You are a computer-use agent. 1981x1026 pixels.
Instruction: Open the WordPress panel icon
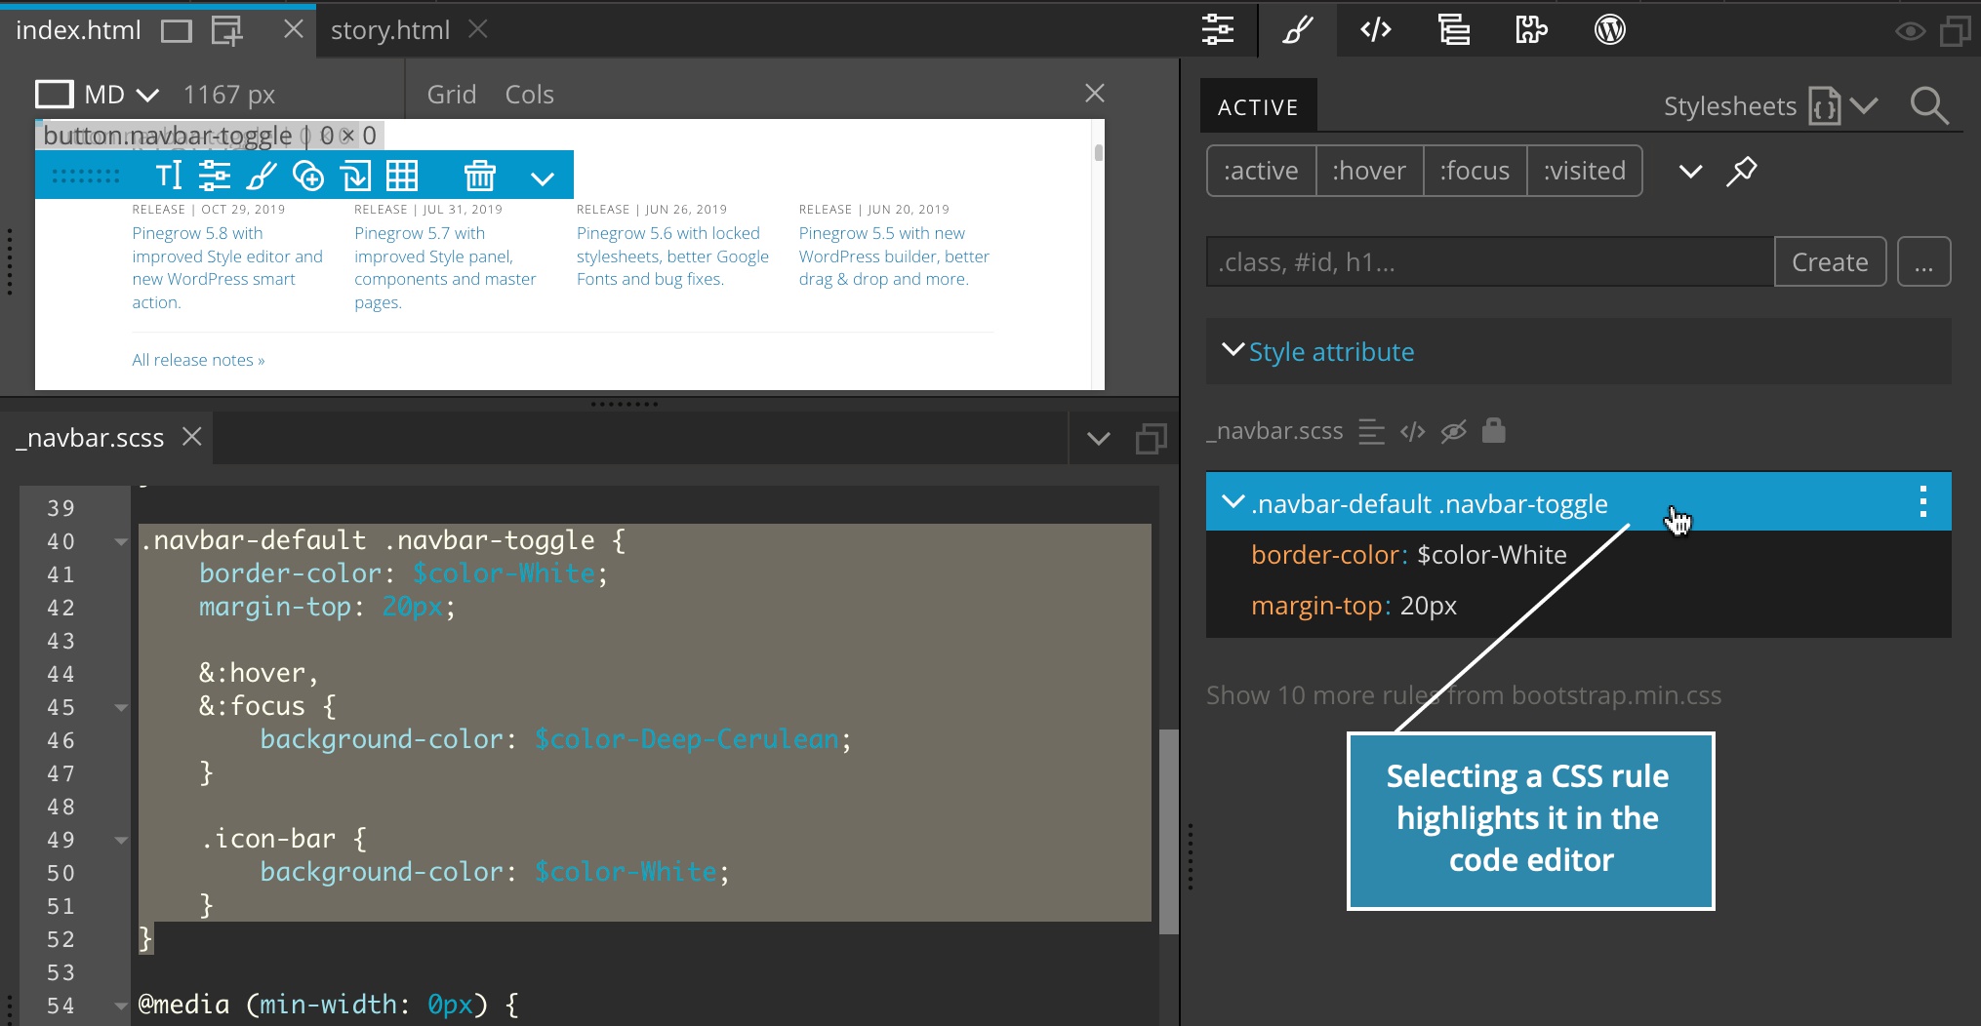point(1609,30)
